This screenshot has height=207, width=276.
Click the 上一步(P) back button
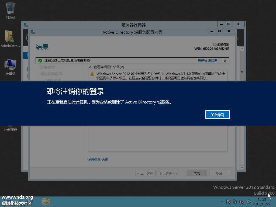pos(146,173)
